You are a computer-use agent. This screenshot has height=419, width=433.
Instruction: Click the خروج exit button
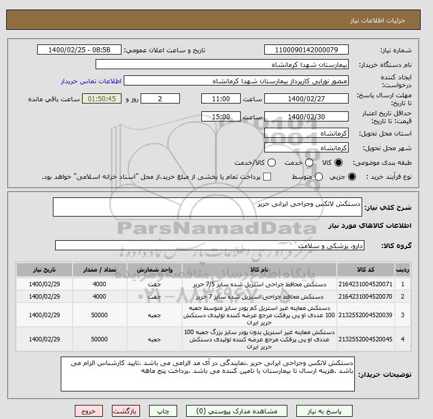pyautogui.click(x=89, y=411)
